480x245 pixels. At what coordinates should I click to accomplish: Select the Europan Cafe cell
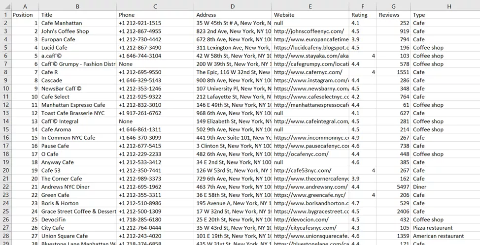(77, 39)
